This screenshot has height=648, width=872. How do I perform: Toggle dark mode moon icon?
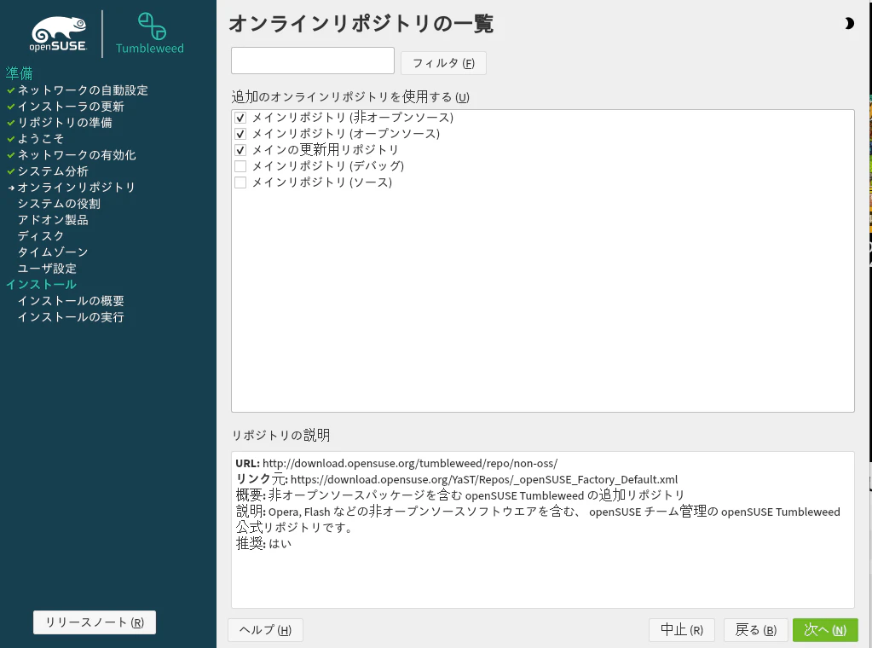849,23
